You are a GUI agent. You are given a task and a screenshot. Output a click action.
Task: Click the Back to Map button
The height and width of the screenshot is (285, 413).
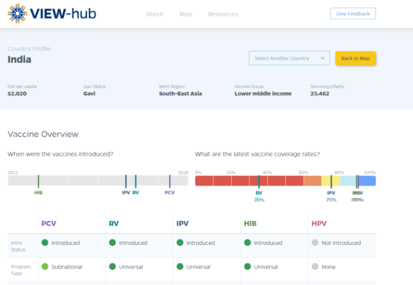[355, 58]
